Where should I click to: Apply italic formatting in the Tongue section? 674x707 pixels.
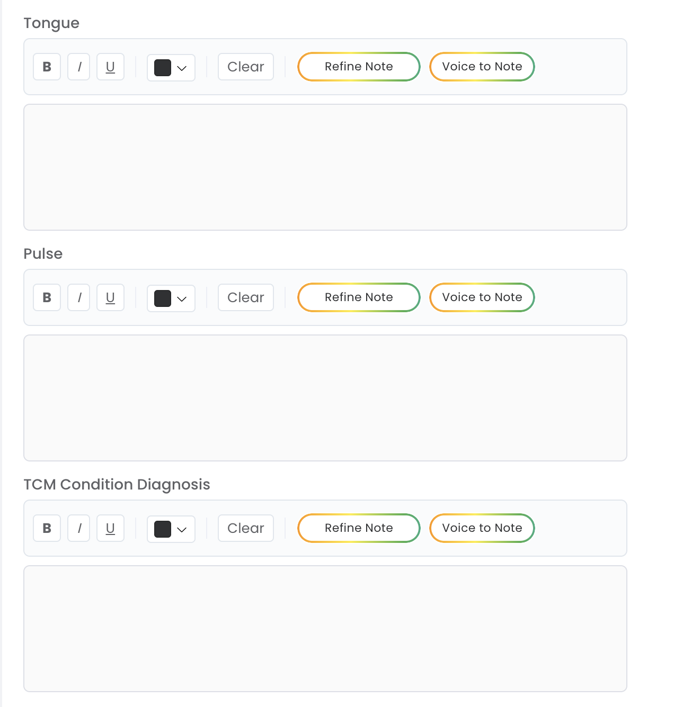click(x=78, y=67)
